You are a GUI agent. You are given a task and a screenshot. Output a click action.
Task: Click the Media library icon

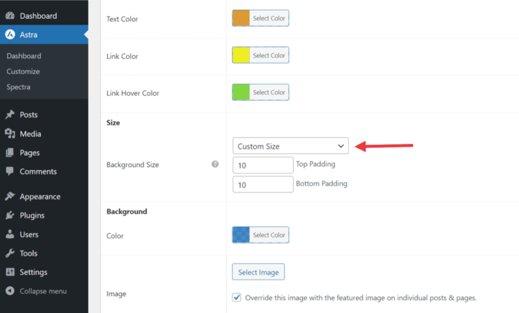(x=10, y=134)
